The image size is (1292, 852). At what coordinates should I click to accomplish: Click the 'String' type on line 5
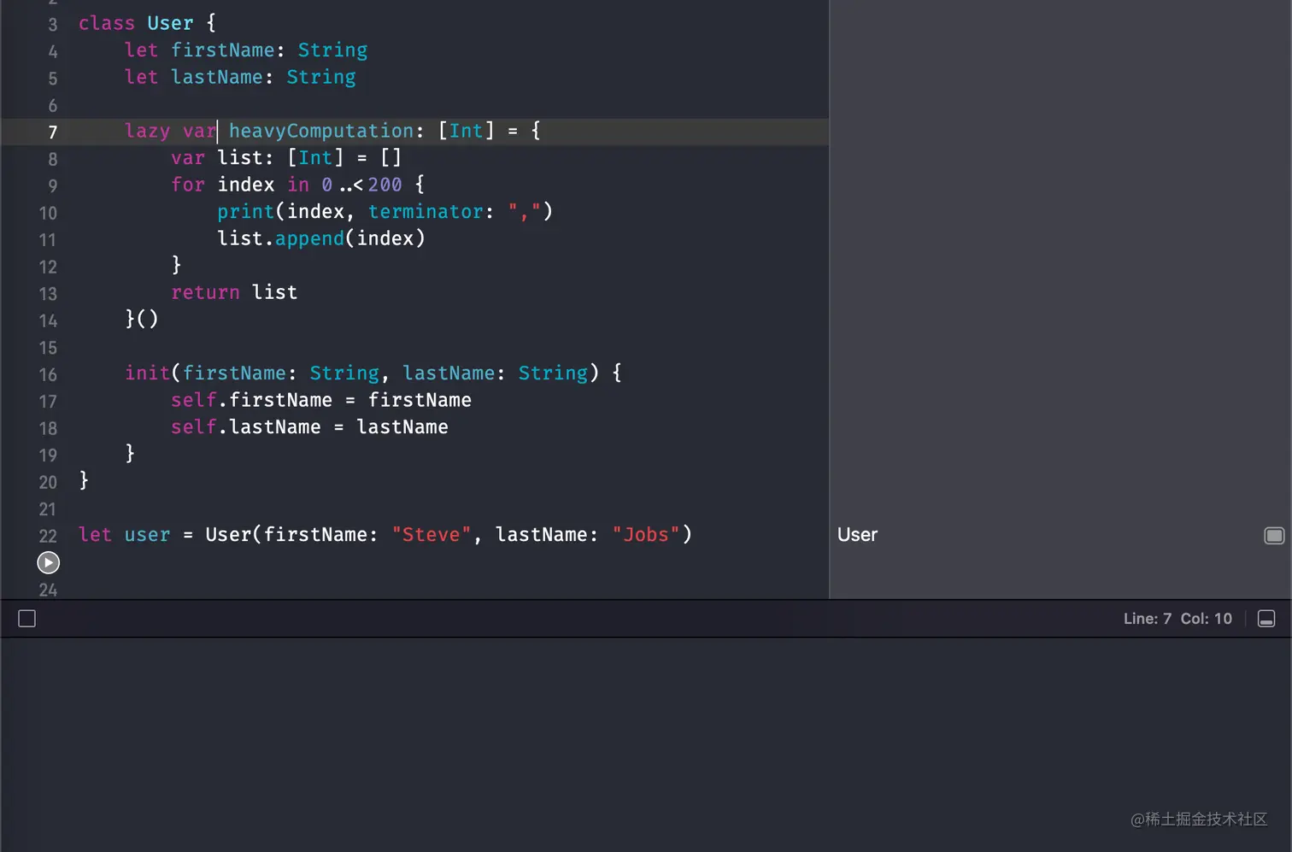point(321,77)
